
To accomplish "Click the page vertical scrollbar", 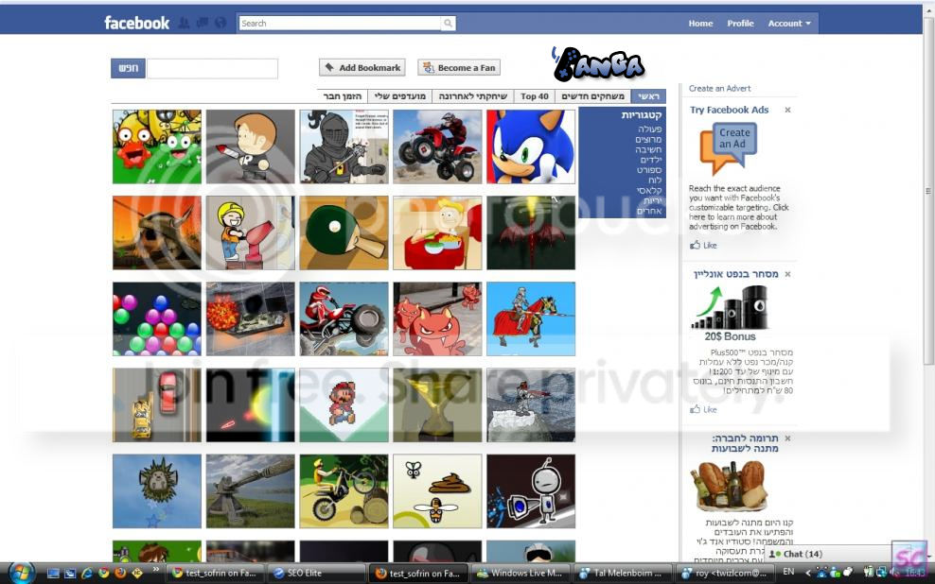I will [927, 191].
